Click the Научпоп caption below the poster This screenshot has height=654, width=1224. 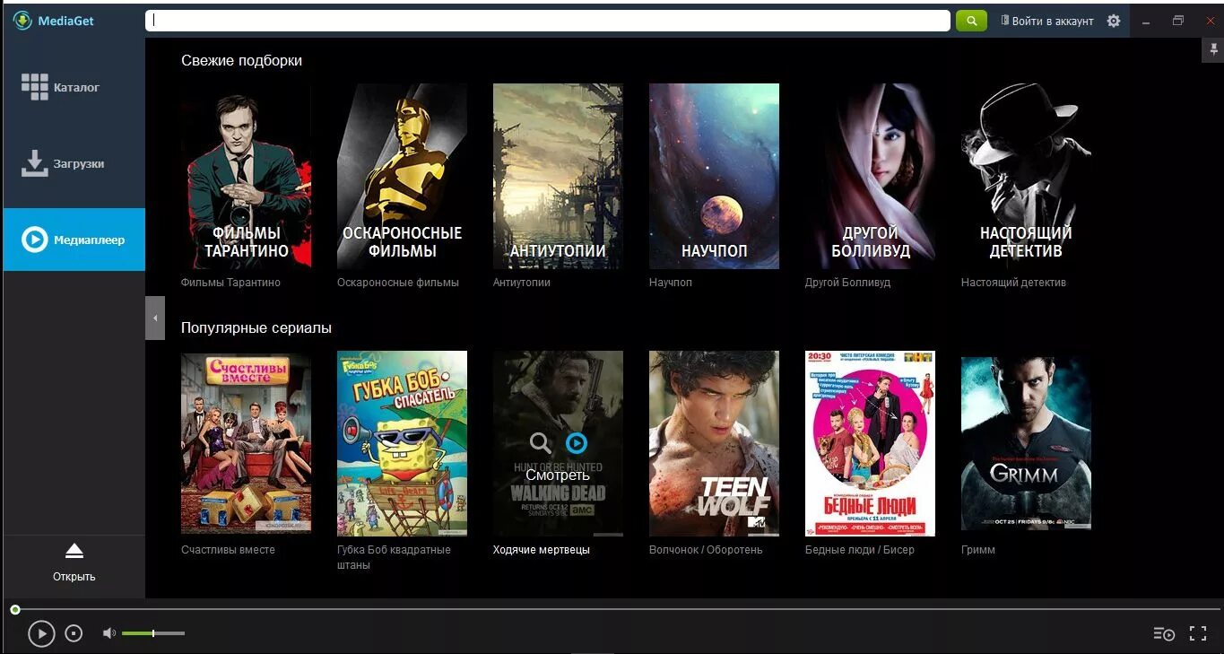click(671, 283)
